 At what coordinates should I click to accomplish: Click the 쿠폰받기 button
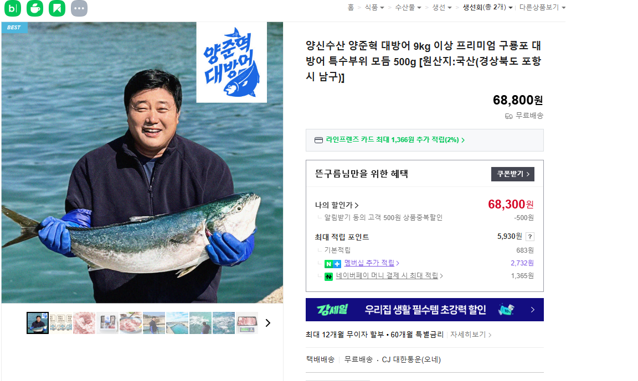pyautogui.click(x=513, y=174)
